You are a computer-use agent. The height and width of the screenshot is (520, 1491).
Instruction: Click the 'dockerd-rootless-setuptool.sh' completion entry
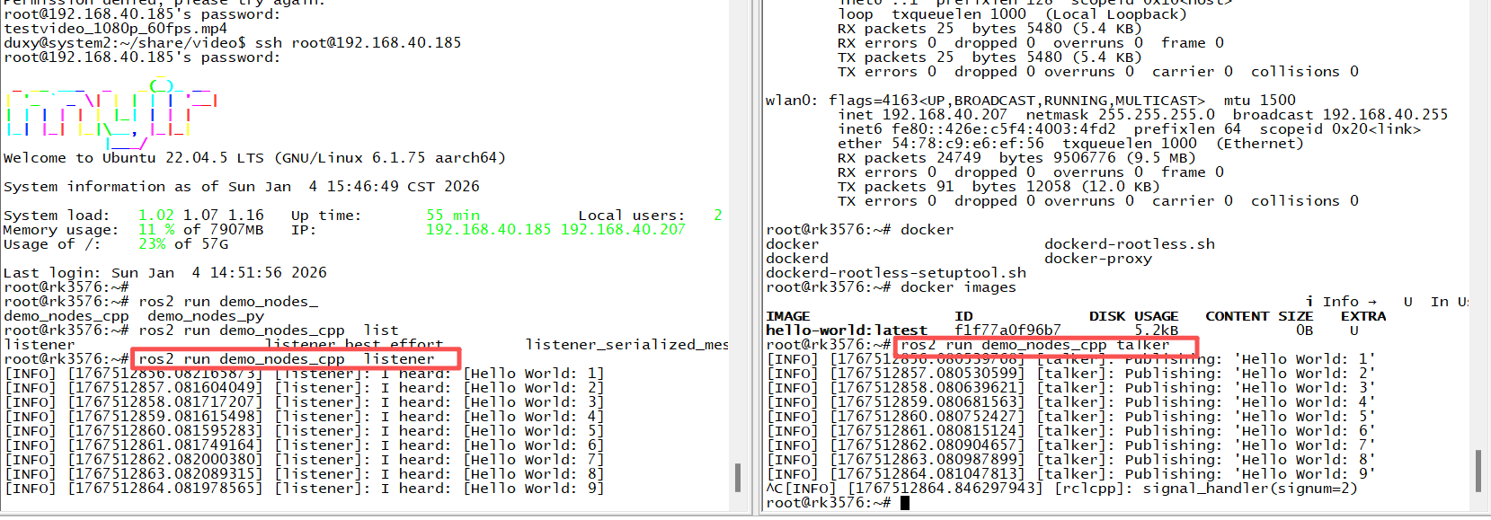tap(896, 273)
